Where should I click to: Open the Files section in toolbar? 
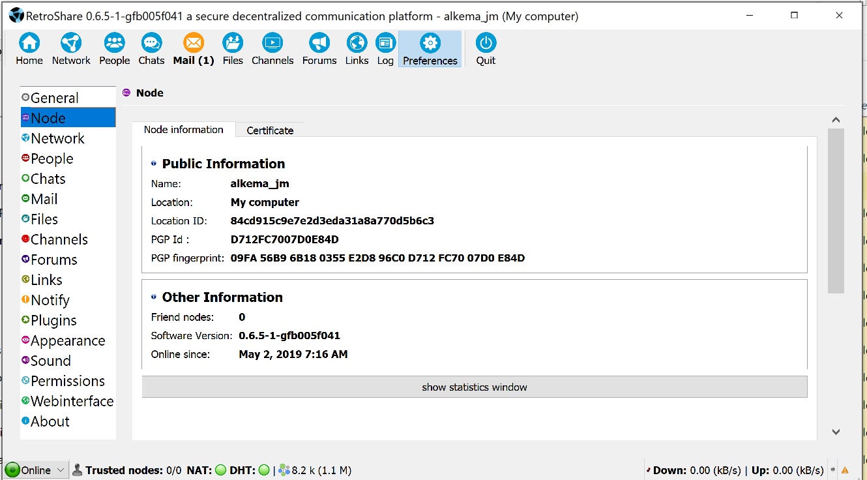click(233, 50)
